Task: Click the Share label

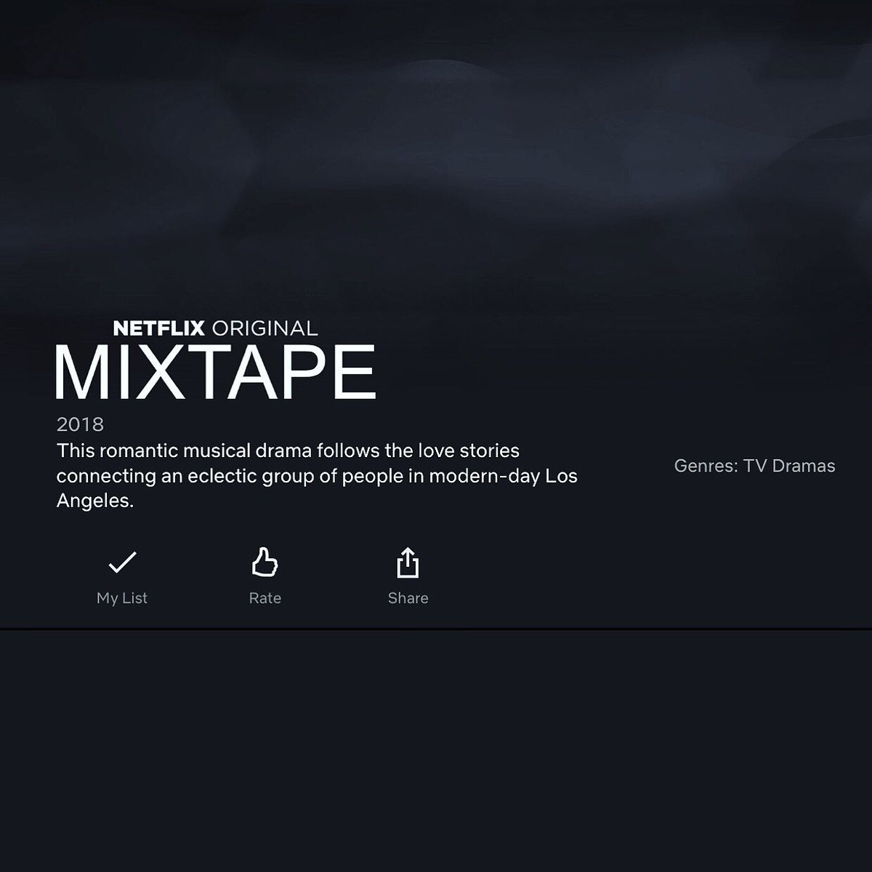Action: (408, 598)
